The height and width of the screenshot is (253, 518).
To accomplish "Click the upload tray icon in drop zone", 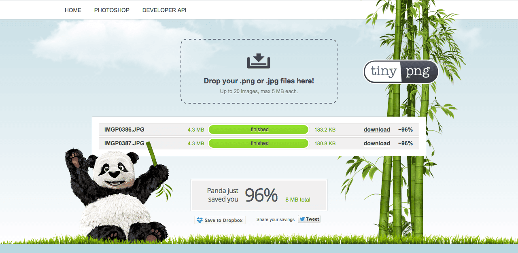I will point(259,61).
